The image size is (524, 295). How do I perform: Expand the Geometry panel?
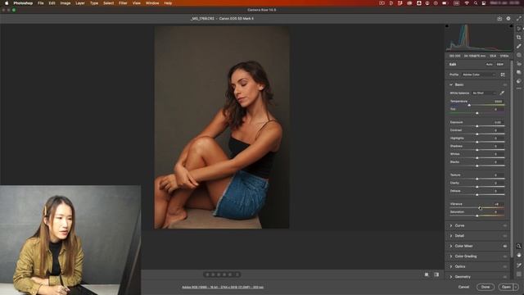coord(451,277)
